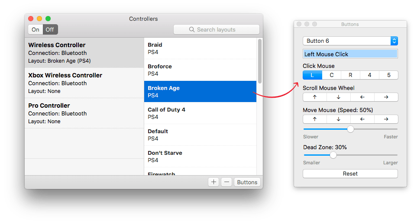Select Wireless Controller in device list
Screen dimensions: 414x224
[84, 53]
